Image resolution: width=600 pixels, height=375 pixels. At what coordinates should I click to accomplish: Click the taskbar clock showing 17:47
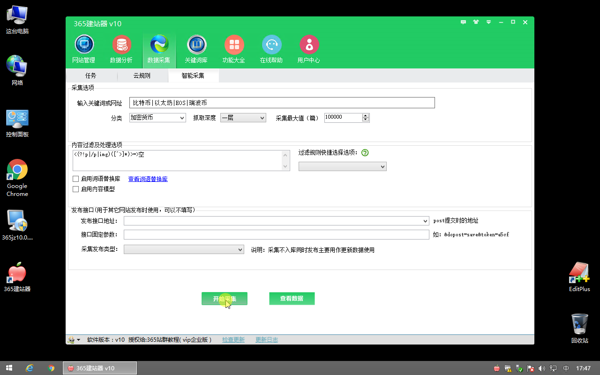583,368
